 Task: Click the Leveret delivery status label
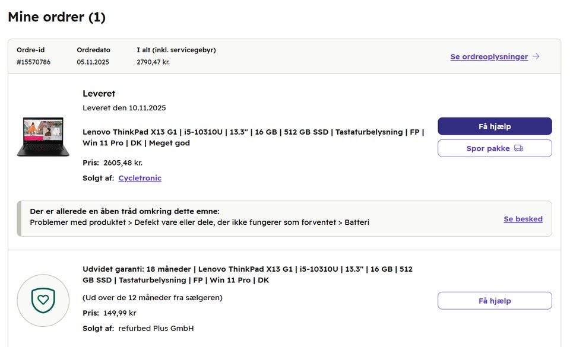point(99,93)
